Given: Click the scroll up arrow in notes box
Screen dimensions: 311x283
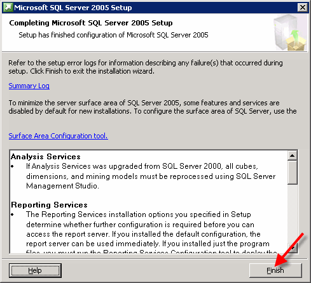Looking at the screenshot, I should [293, 155].
